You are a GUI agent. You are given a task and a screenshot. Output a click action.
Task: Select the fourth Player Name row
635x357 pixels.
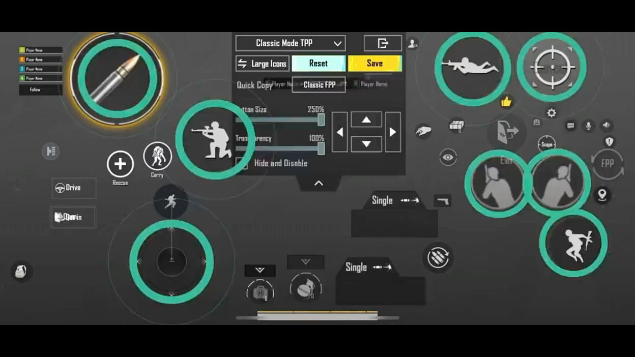pyautogui.click(x=41, y=78)
